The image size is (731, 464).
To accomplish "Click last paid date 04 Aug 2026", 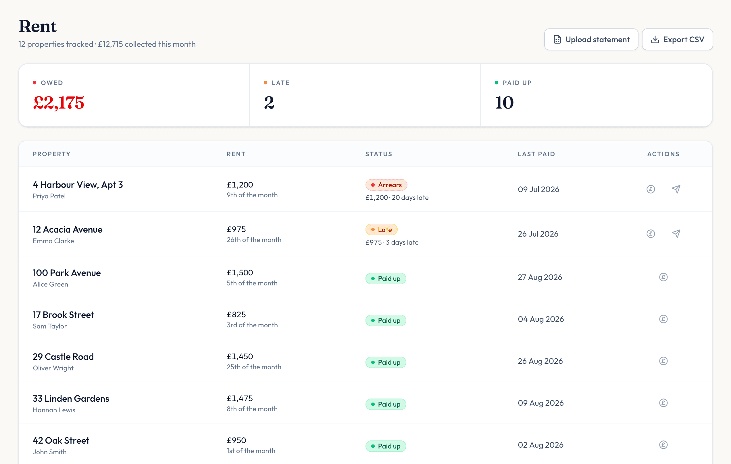I will pyautogui.click(x=541, y=319).
